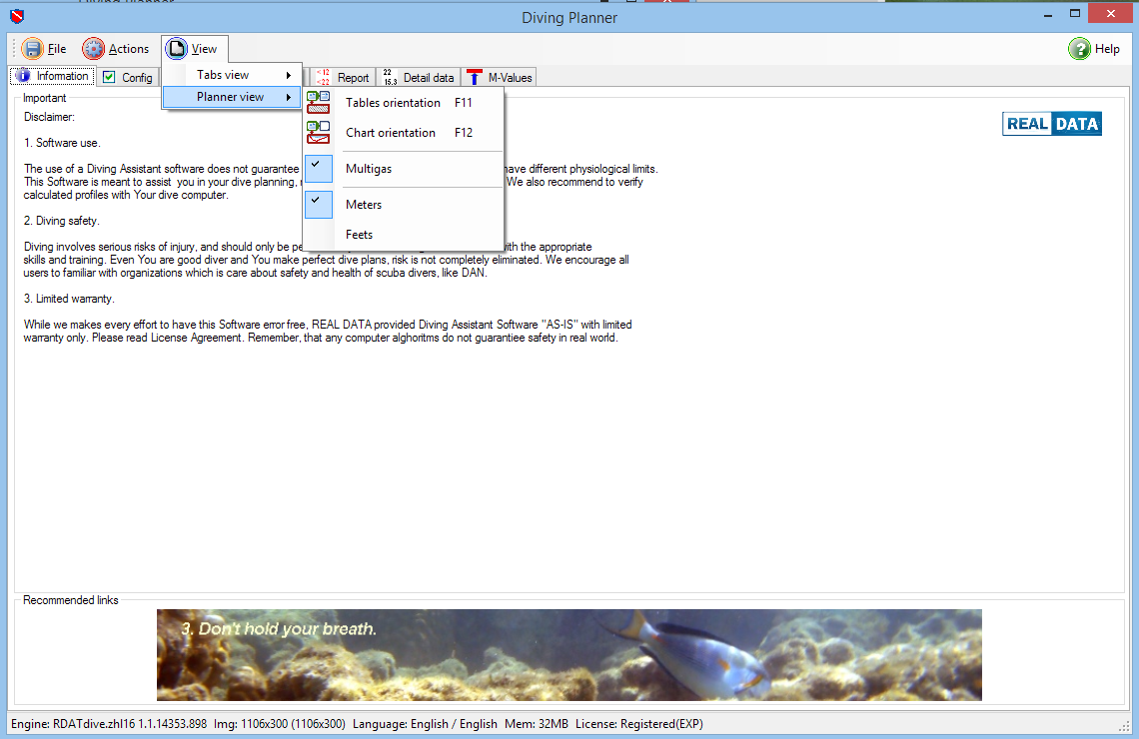Click the View menu page icon

[x=177, y=49]
